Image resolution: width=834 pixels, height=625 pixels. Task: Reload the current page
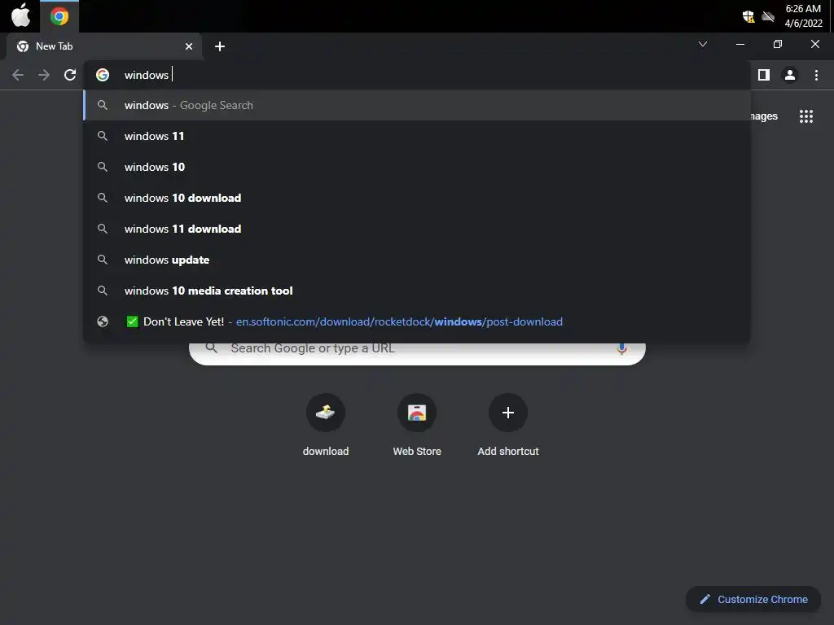click(x=70, y=75)
